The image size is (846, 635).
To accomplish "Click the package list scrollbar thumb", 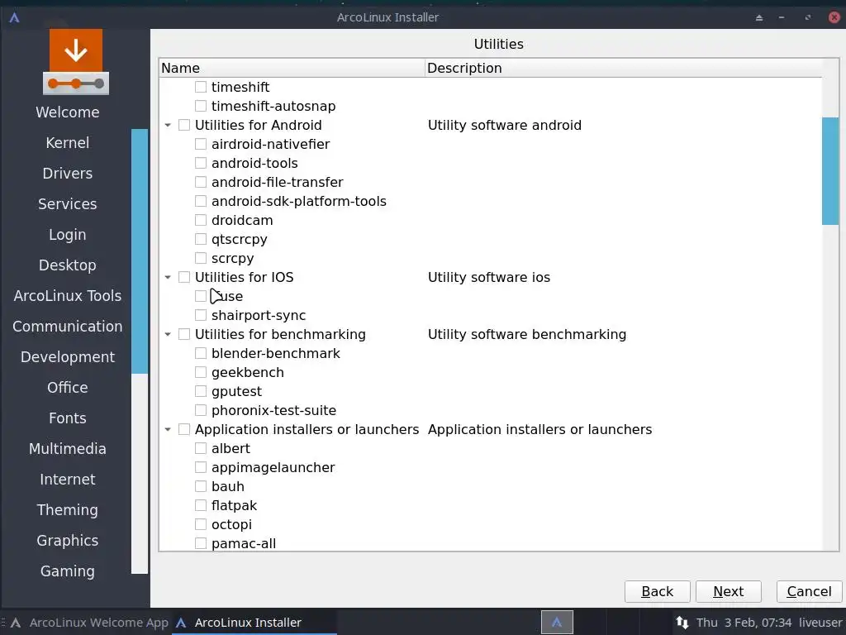I will (x=830, y=170).
